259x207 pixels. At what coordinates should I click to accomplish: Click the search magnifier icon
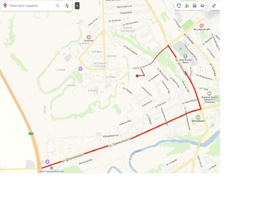coord(57,6)
